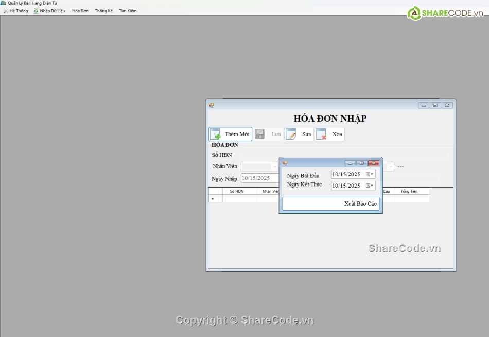489x337 pixels.
Task: Click the Xuất Báo Cáo button
Action: coord(330,204)
